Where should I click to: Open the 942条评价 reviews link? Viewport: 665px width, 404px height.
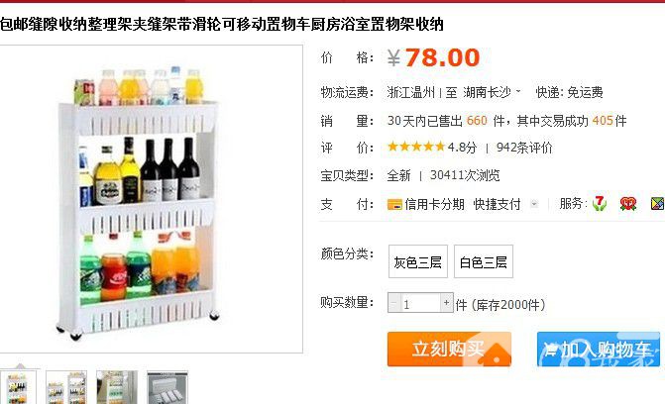[524, 148]
